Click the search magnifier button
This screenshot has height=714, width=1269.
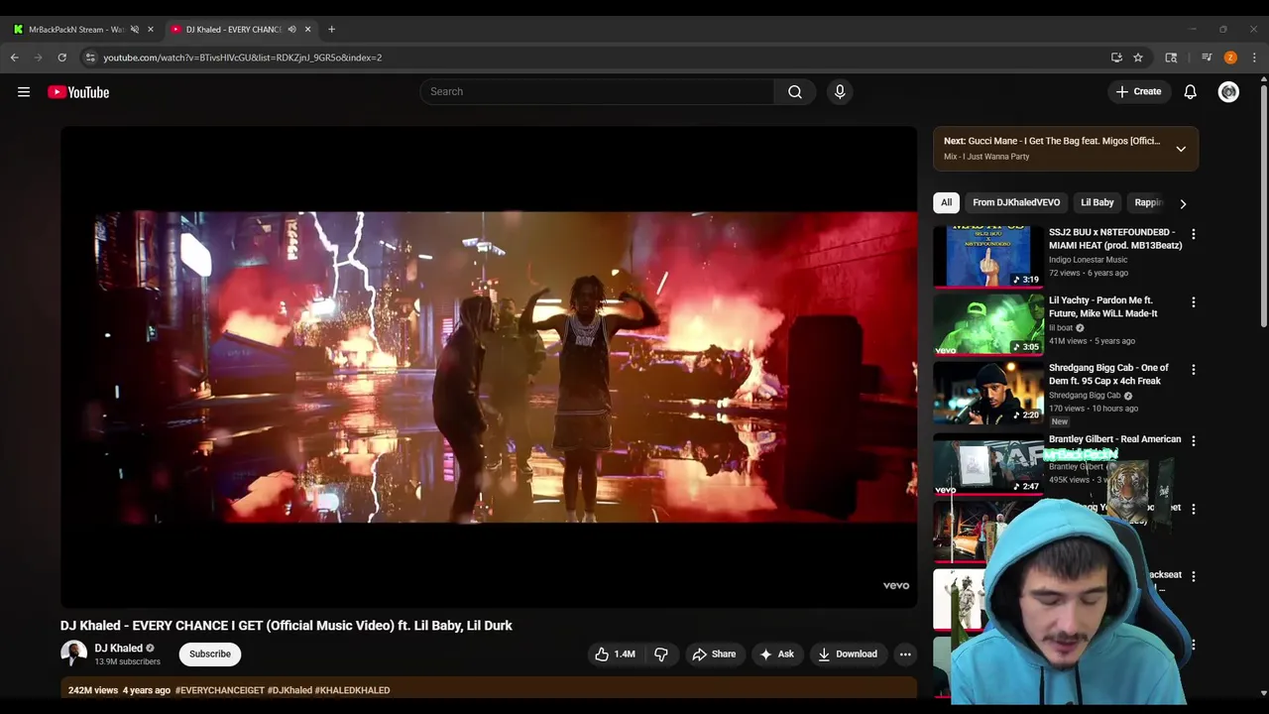(795, 91)
